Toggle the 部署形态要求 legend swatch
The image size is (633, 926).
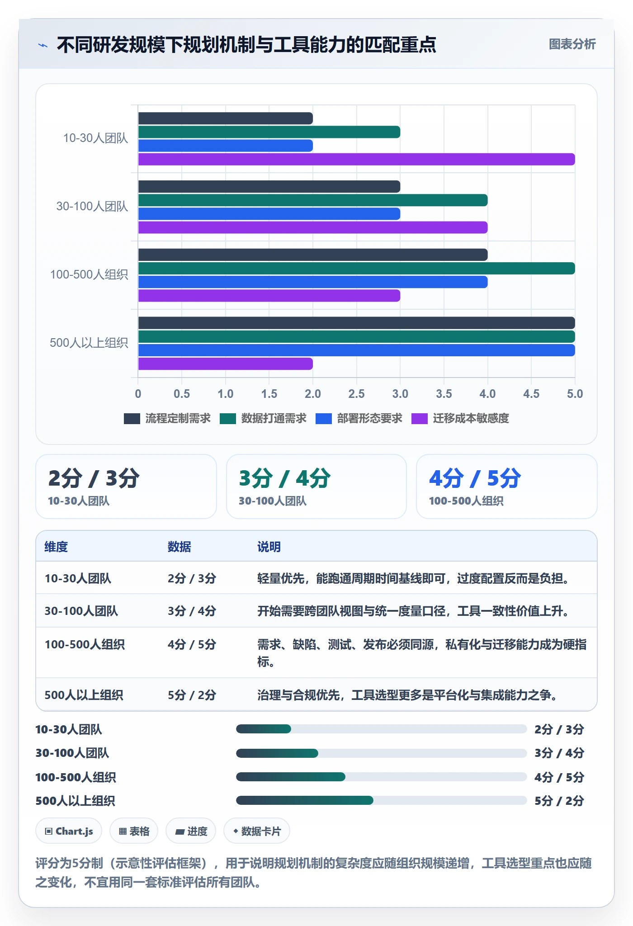(x=324, y=419)
